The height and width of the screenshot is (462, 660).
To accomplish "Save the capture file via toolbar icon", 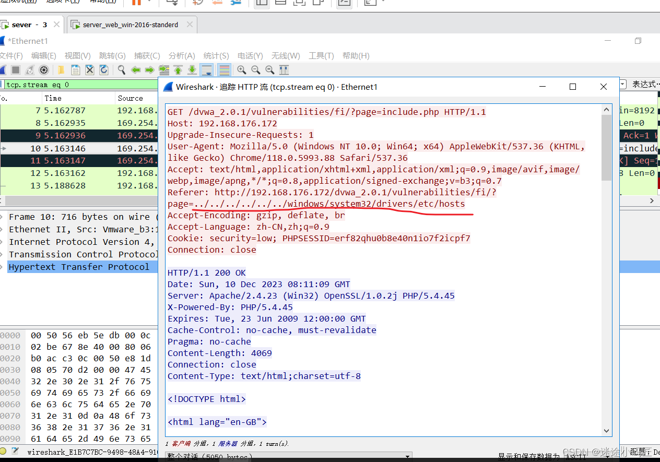I will (x=76, y=69).
